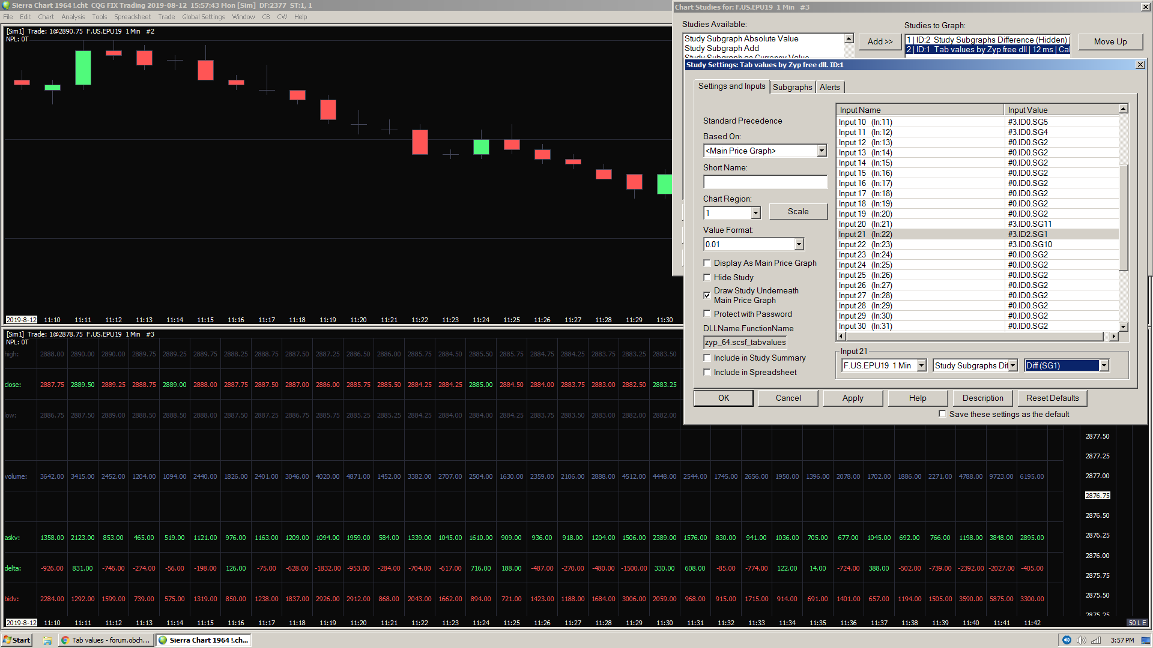Click the Apply button
This screenshot has width=1153, height=648.
click(852, 398)
